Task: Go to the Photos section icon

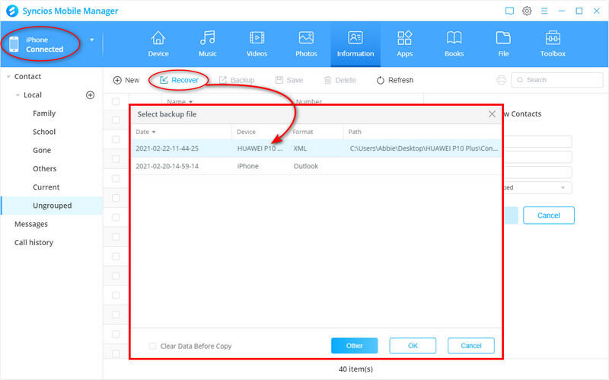Action: tap(306, 38)
